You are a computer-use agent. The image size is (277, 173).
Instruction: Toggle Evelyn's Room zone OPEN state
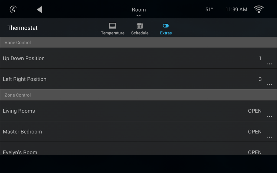coord(255,152)
